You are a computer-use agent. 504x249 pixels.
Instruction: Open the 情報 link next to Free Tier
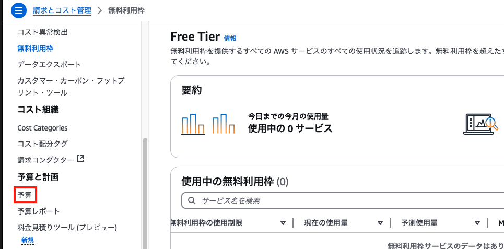coord(230,39)
